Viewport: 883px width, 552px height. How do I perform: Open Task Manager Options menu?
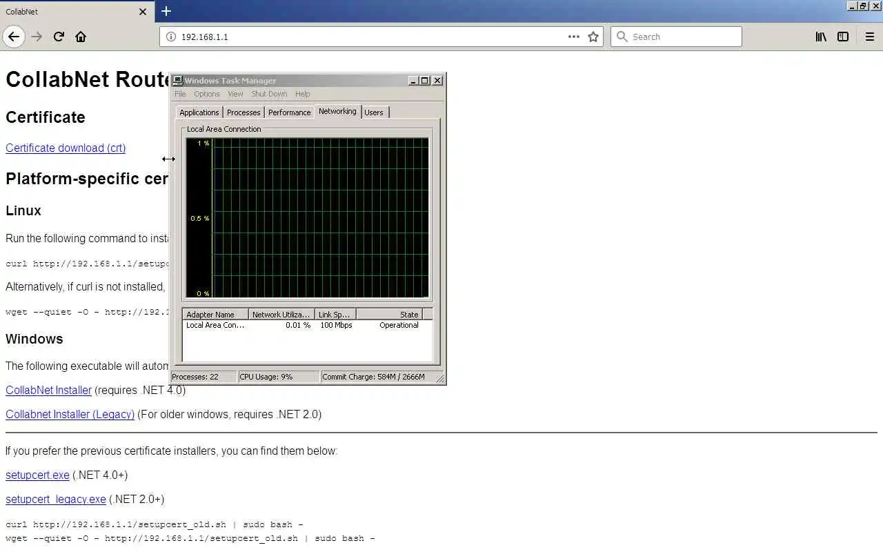pos(206,94)
